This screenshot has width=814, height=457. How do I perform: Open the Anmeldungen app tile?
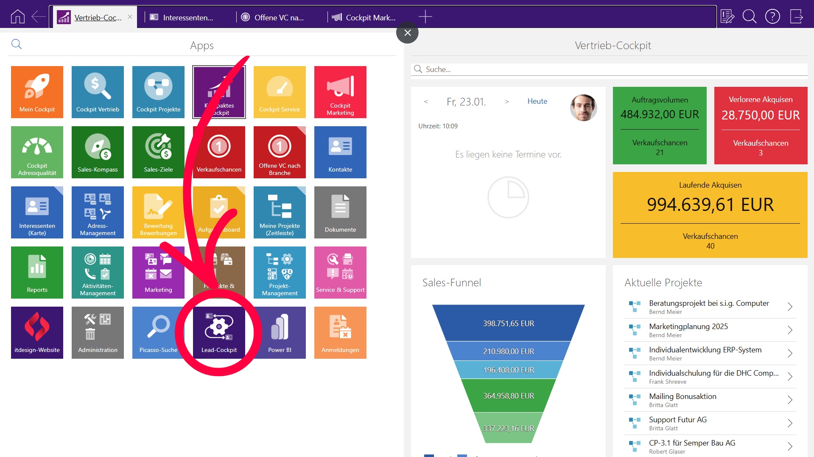pos(340,332)
